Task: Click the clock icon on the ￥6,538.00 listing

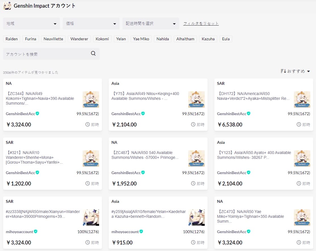Action: click(x=299, y=125)
